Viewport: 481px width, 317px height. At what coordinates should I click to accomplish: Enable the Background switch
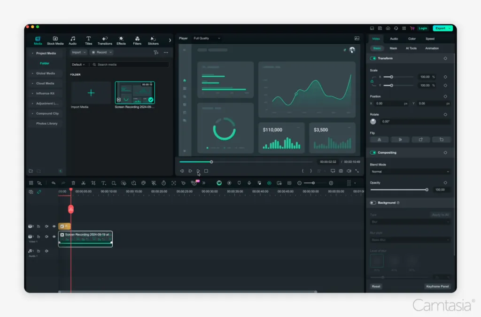373,203
